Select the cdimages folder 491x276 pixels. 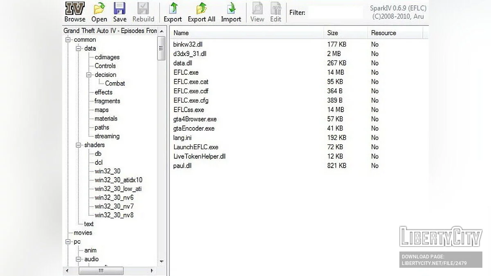(x=107, y=57)
